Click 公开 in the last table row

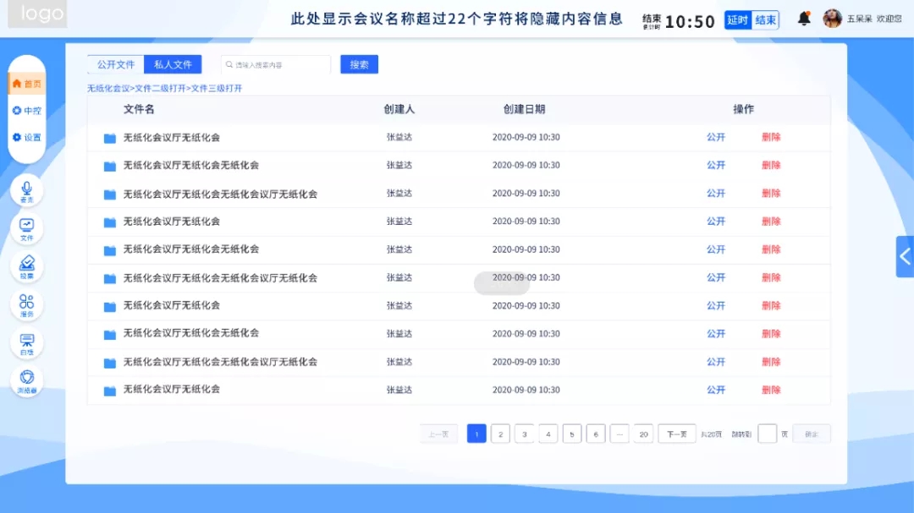coord(716,390)
